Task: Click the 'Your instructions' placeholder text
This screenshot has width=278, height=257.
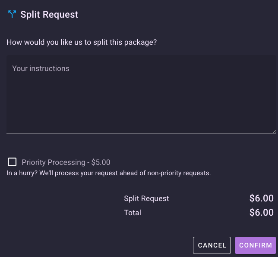Action: pyautogui.click(x=41, y=68)
